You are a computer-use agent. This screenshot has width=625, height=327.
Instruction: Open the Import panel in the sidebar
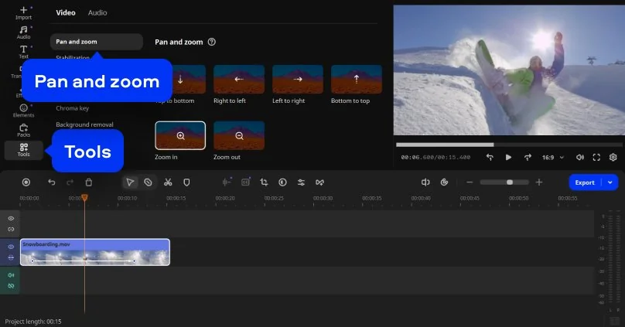click(x=23, y=12)
